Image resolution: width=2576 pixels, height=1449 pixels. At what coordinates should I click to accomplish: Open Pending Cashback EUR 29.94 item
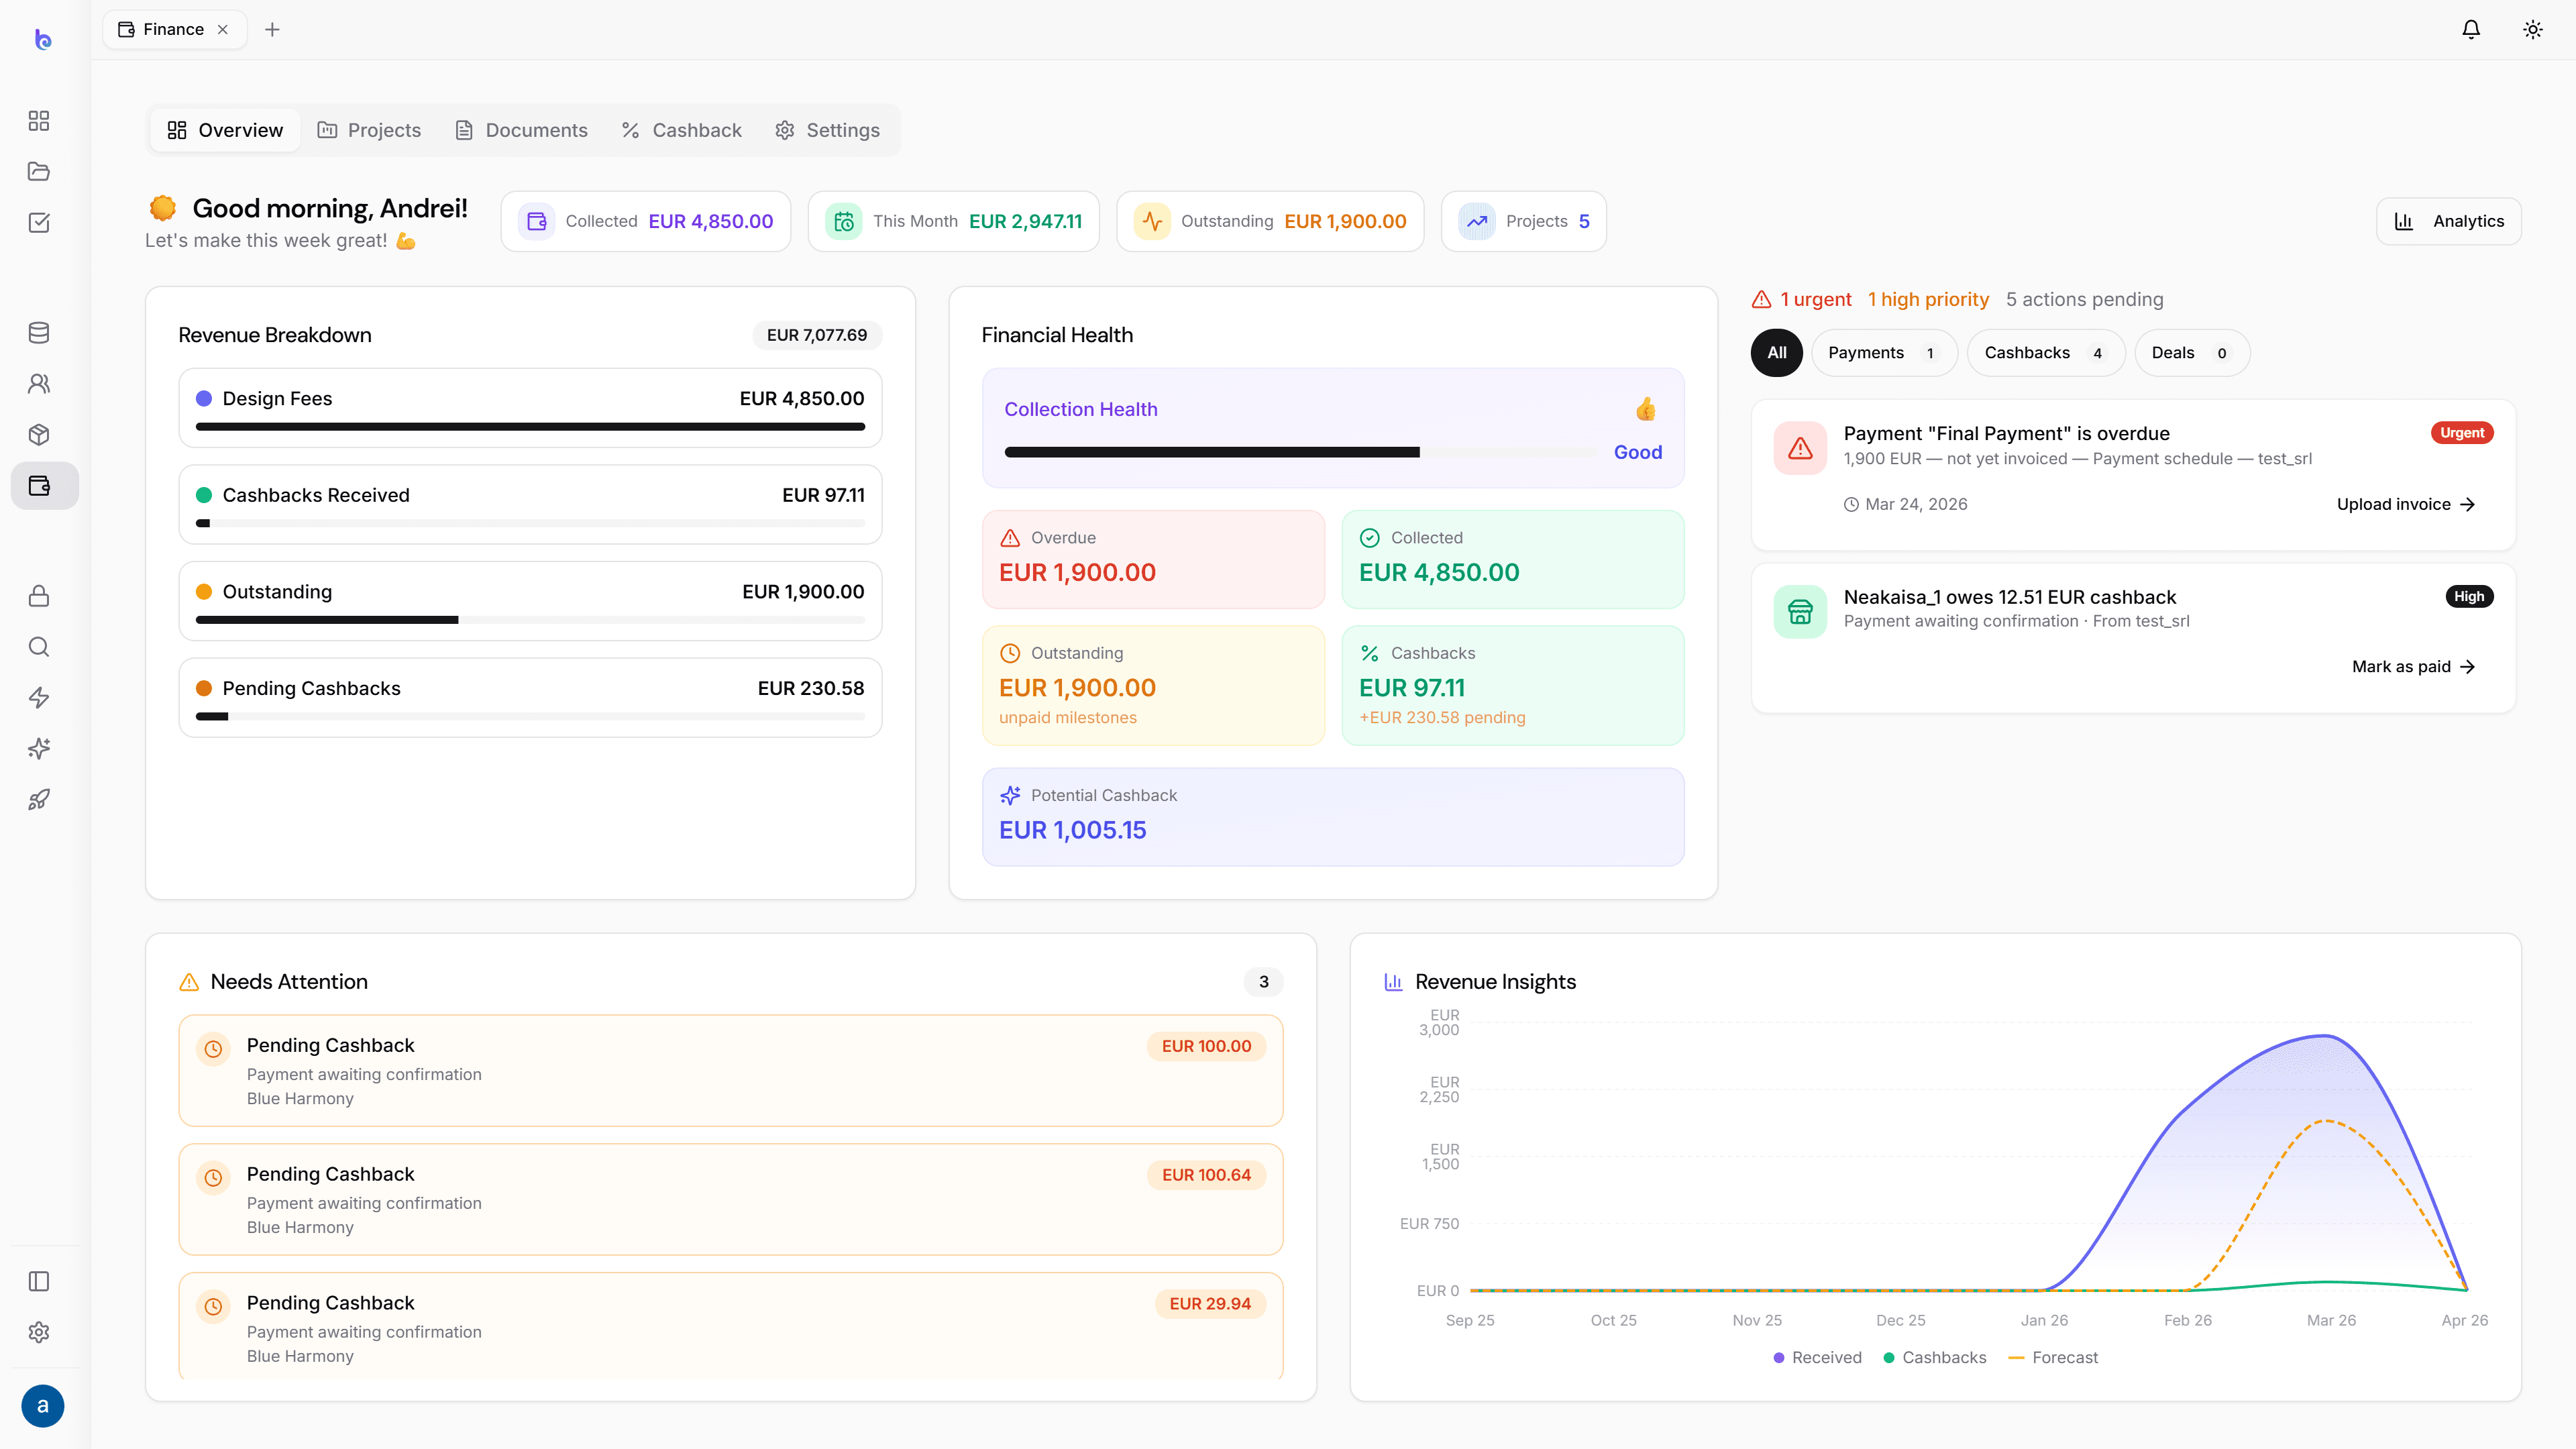[730, 1326]
